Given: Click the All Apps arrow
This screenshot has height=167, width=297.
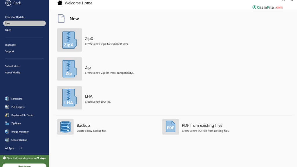Looking at the screenshot, I should (21, 148).
